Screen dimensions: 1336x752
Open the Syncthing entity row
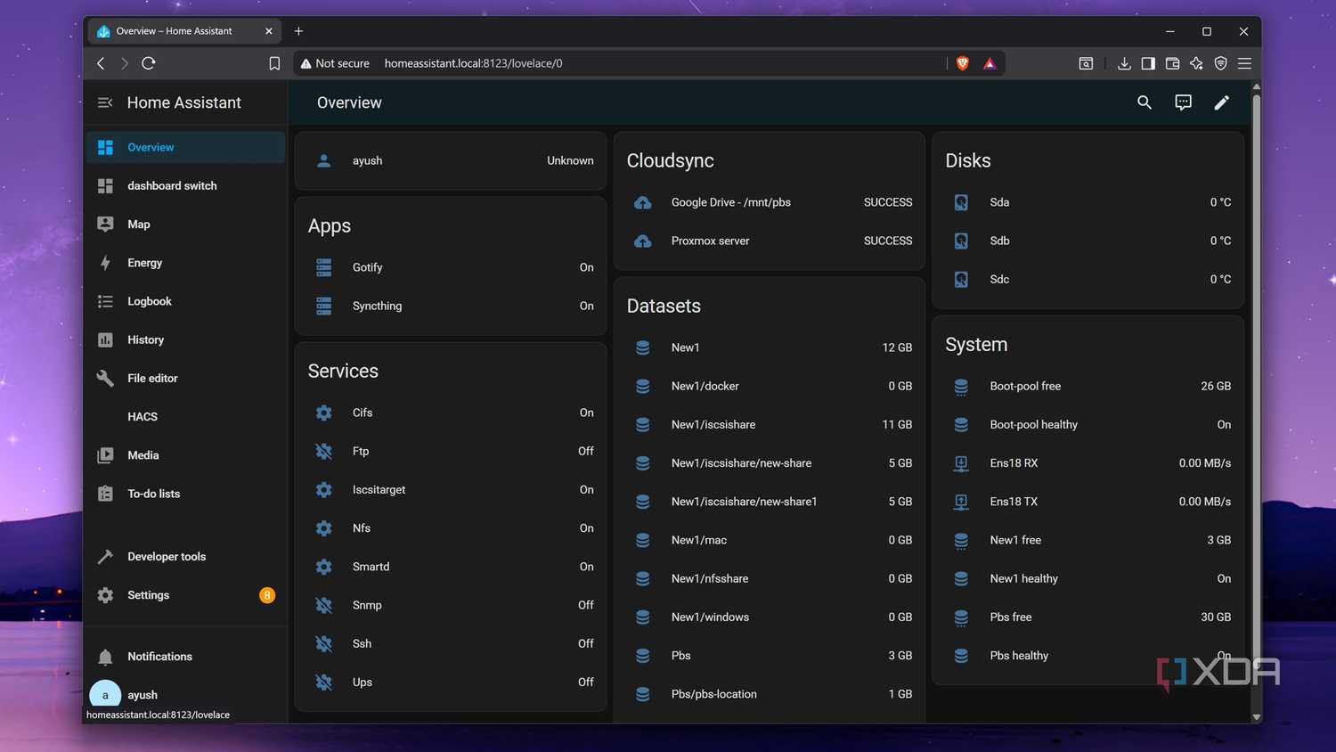coord(451,306)
